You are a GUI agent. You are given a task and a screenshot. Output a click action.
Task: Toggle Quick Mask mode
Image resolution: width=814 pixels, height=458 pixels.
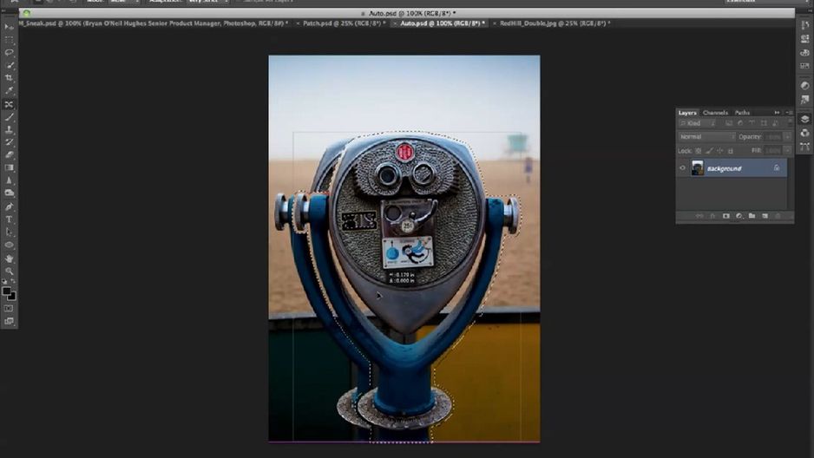pos(9,309)
